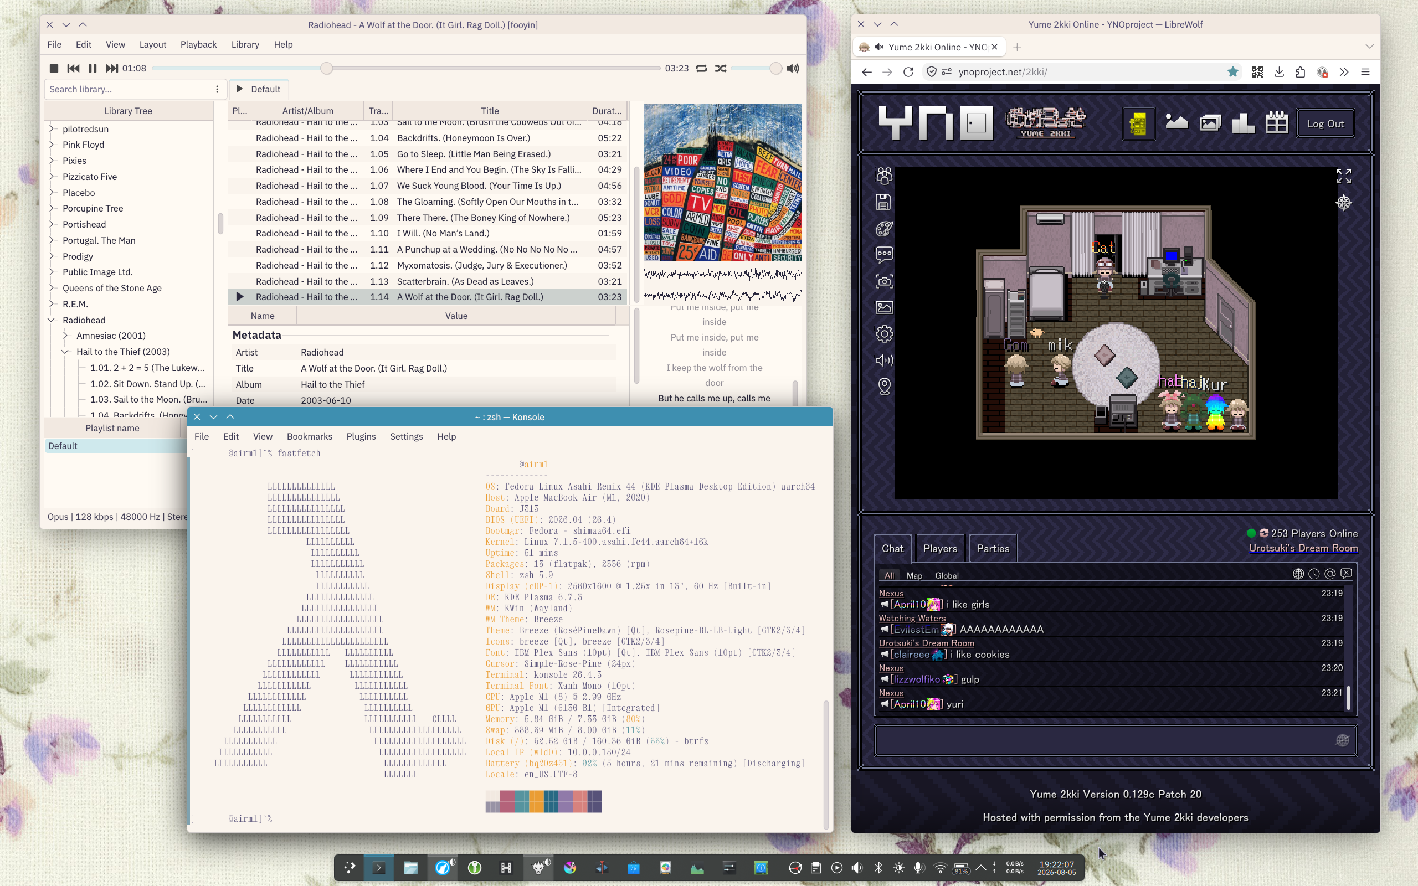This screenshot has width=1418, height=886.
Task: Switch to the Players tab
Action: pyautogui.click(x=940, y=548)
